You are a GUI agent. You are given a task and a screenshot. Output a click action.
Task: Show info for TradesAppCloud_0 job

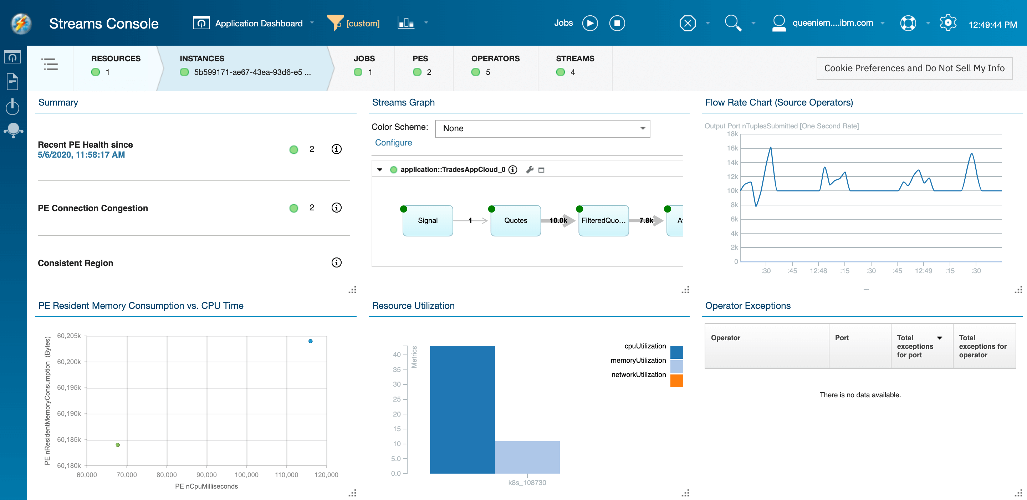513,170
